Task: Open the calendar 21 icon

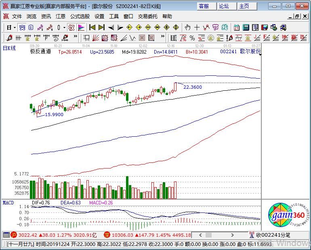Action: pyautogui.click(x=236, y=27)
